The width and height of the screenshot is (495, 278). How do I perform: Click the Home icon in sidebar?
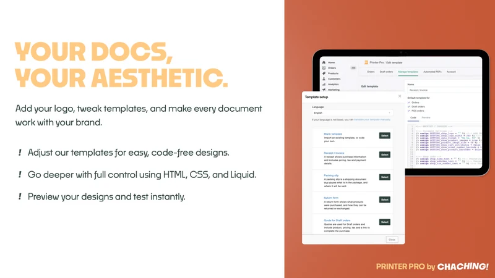324,62
